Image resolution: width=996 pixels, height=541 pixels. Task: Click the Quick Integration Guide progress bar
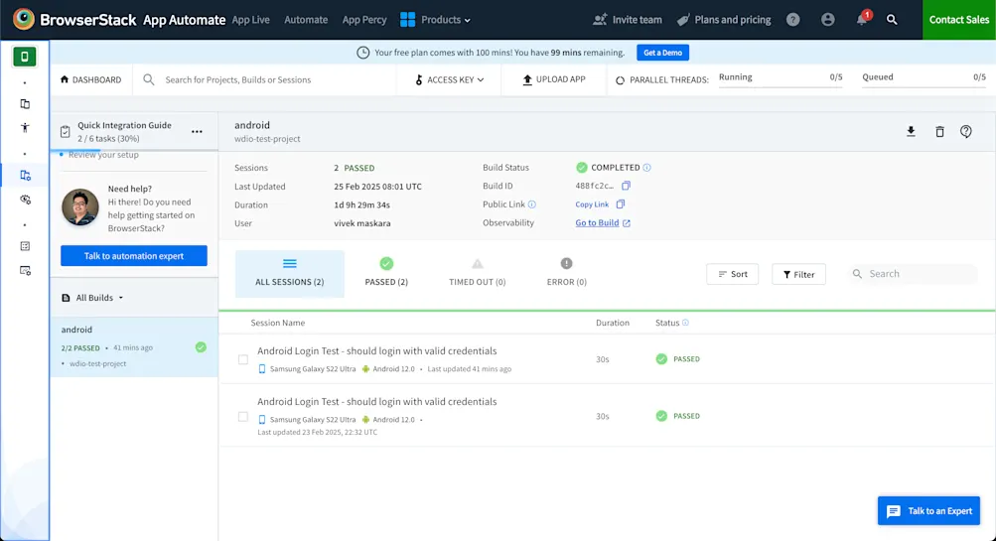tap(134, 150)
